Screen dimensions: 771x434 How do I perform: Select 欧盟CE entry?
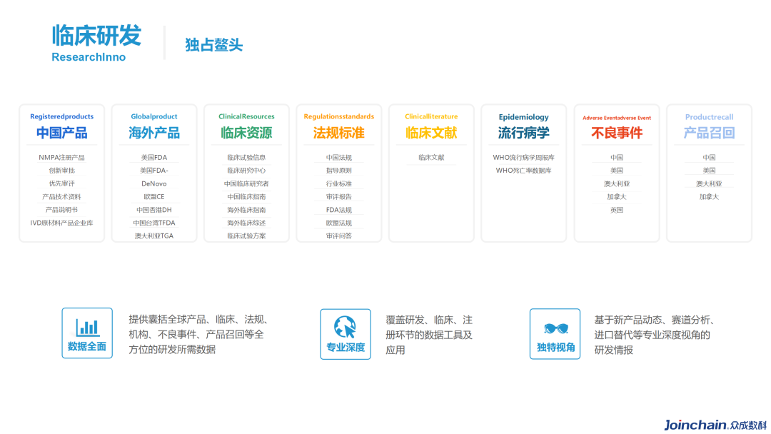(154, 196)
